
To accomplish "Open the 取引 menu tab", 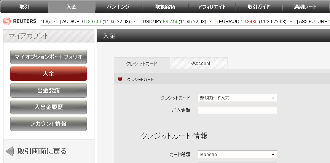I will coord(24,7).
